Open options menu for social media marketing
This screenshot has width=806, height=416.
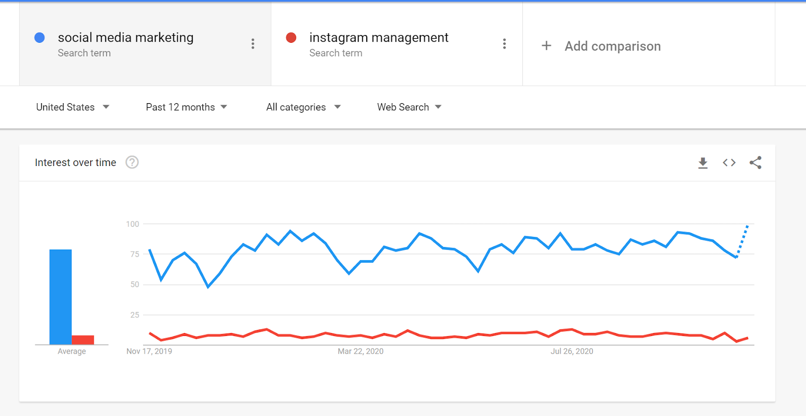(x=253, y=44)
